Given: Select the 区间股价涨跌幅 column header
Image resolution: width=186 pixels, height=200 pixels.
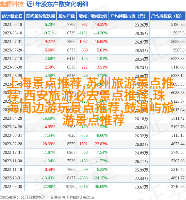Looking at the screenshot, I should pyautogui.click(x=40, y=16).
